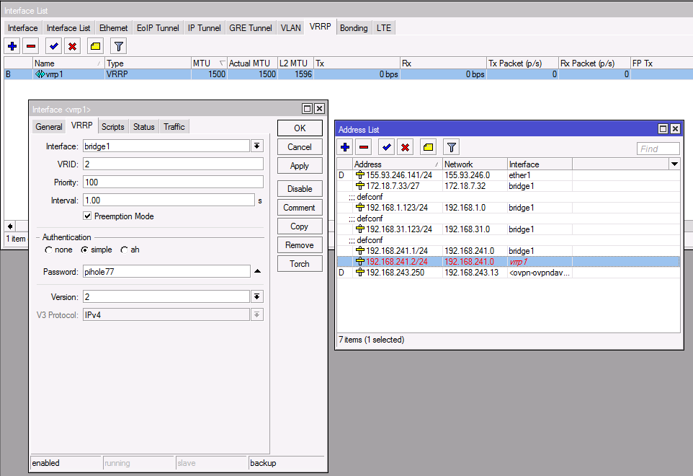The image size is (693, 476).
Task: Collapse the Password field with up arrow
Action: pyautogui.click(x=258, y=271)
